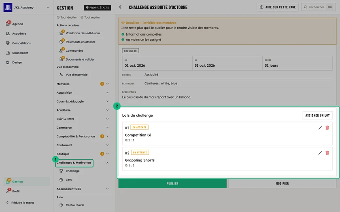Open Design in main menu
The width and height of the screenshot is (340, 212).
point(26,62)
